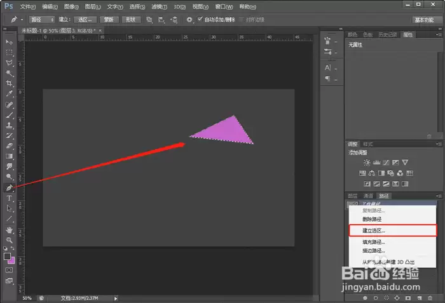Open the Path mode dropdown
This screenshot has height=303, width=445.
tap(42, 20)
